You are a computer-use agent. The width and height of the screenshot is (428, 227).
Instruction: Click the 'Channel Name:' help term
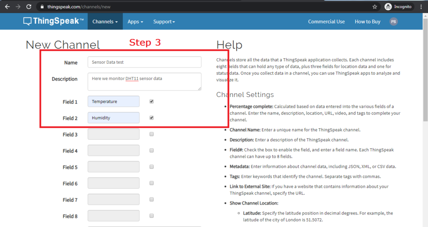click(x=245, y=130)
